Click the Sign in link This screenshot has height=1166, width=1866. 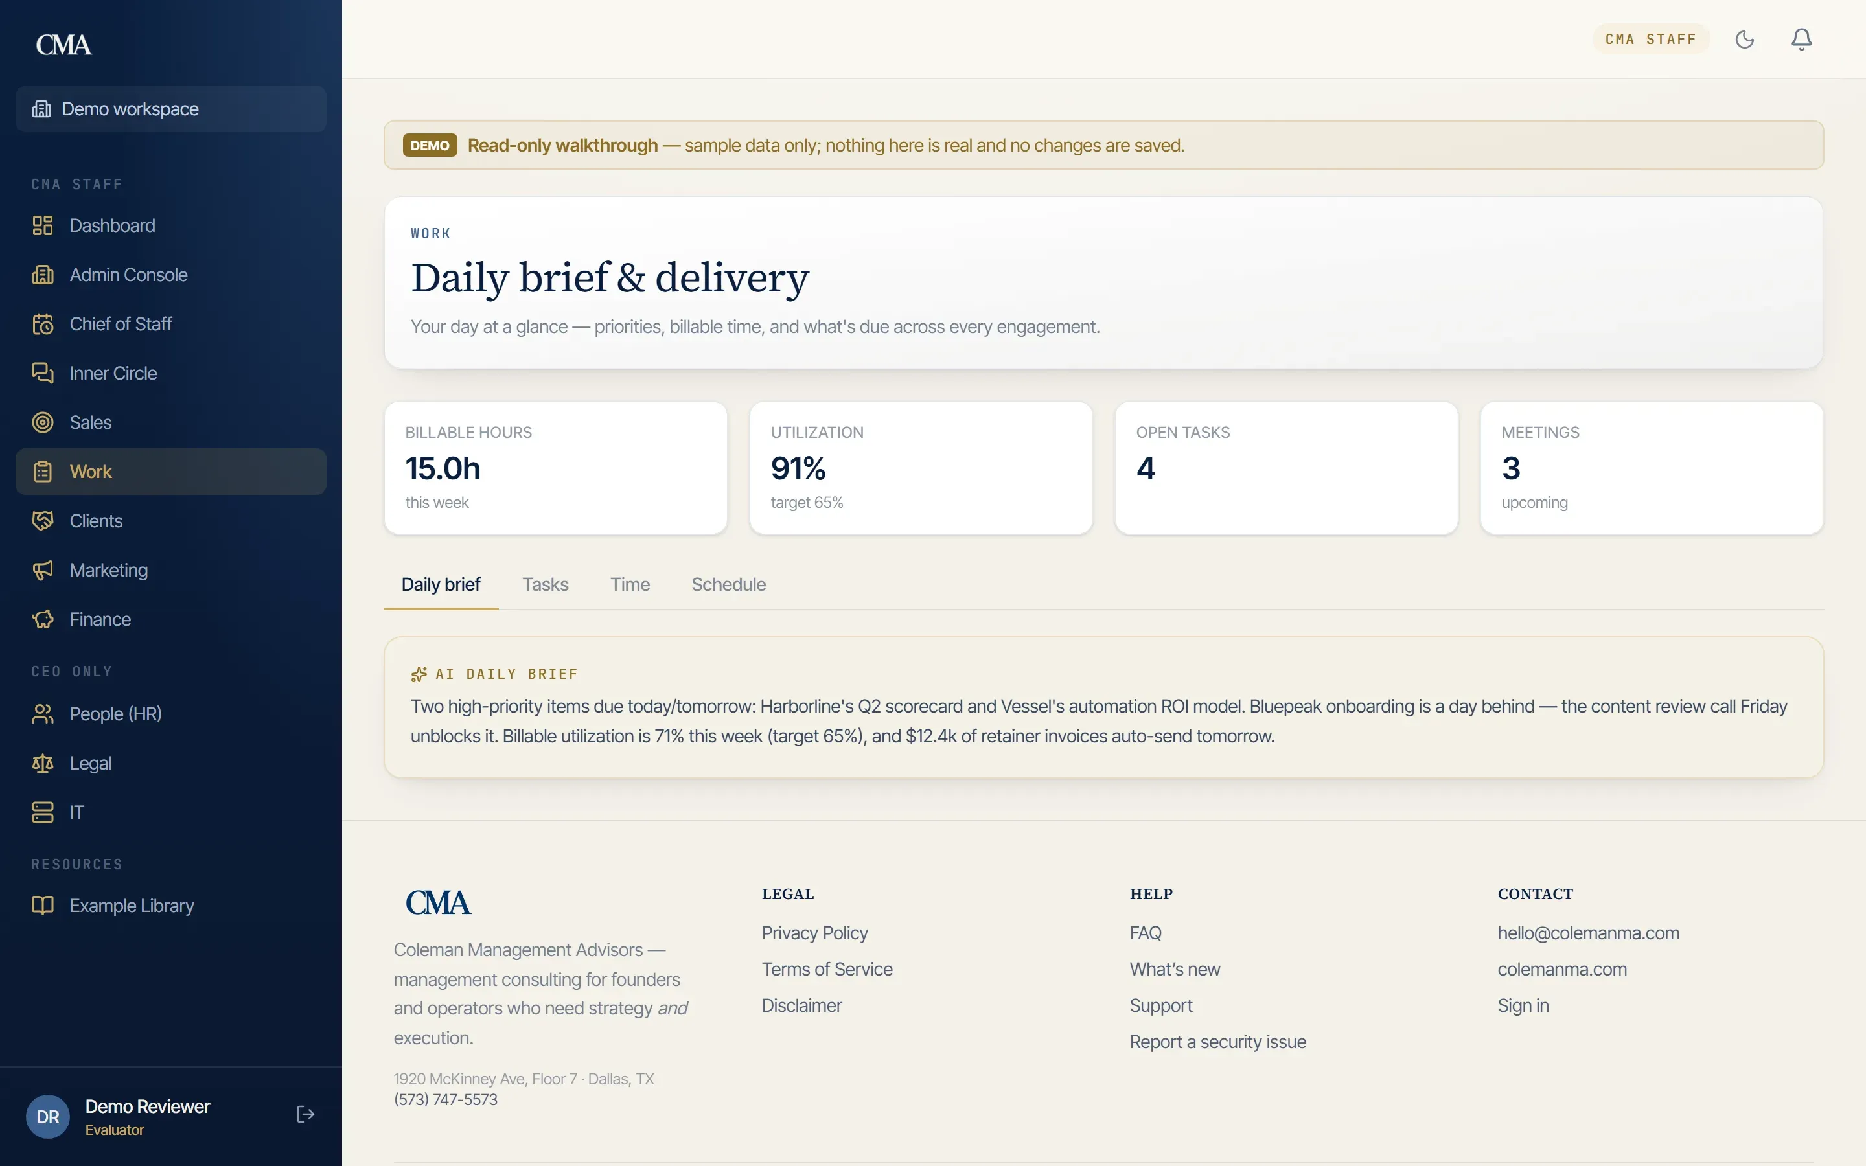1523,1005
